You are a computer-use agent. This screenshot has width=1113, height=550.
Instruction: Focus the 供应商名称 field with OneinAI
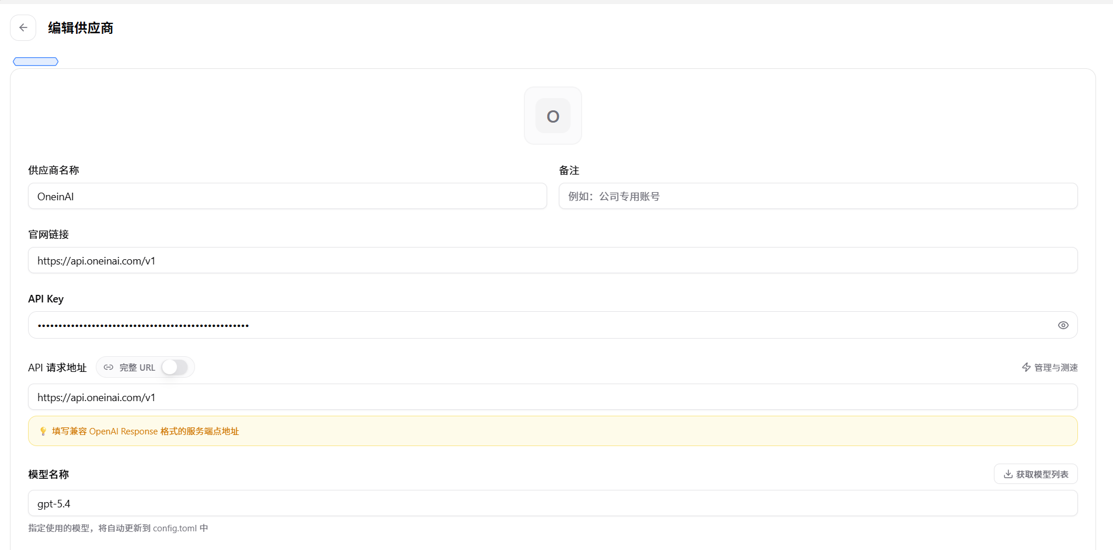(287, 196)
